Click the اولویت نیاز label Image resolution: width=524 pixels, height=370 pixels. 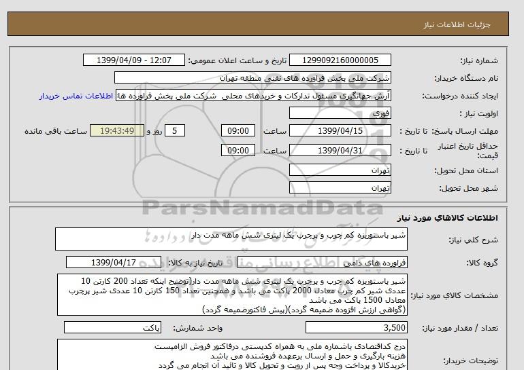coord(479,113)
